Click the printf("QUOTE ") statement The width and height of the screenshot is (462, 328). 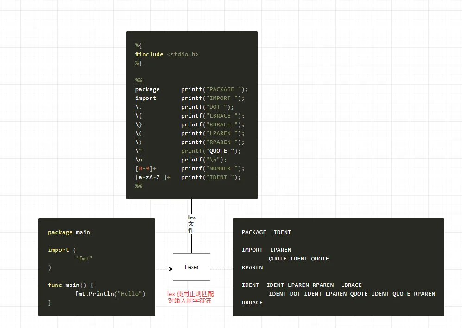tap(211, 151)
